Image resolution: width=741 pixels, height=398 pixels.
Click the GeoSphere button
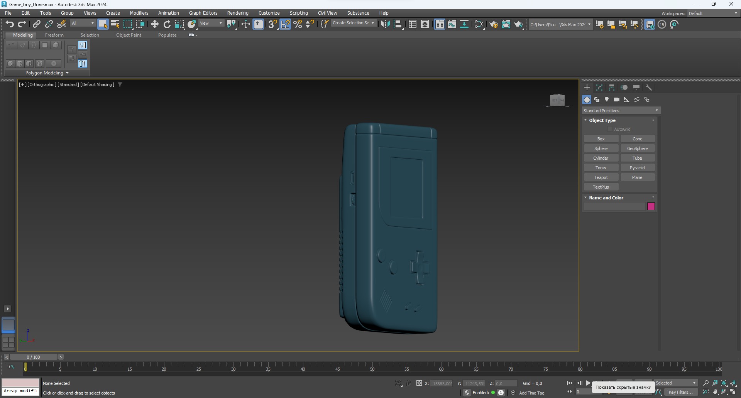click(x=638, y=148)
